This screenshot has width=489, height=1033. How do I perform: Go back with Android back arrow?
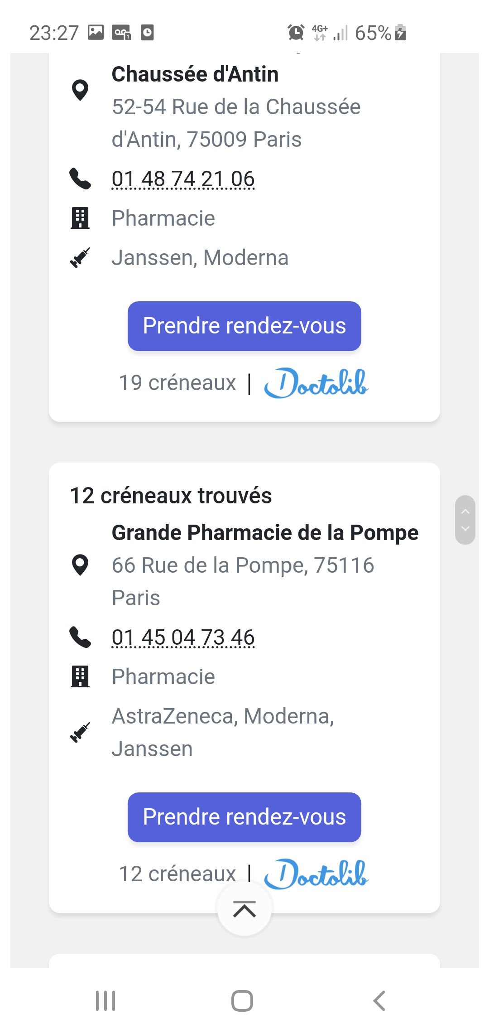pyautogui.click(x=379, y=1001)
